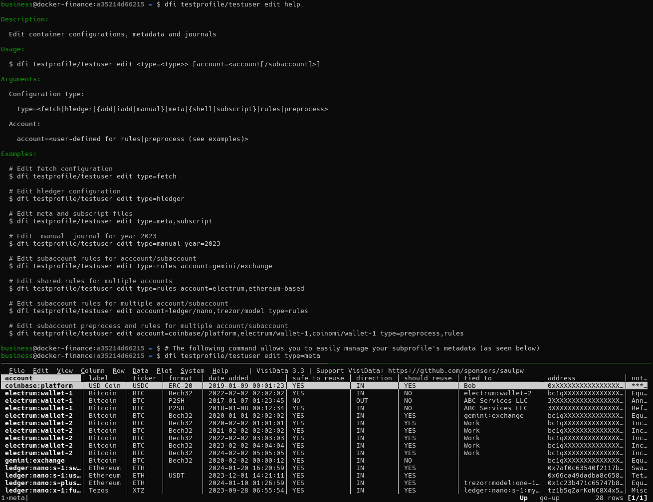Open the Data menu
This screenshot has height=502, width=653.
(x=140, y=370)
